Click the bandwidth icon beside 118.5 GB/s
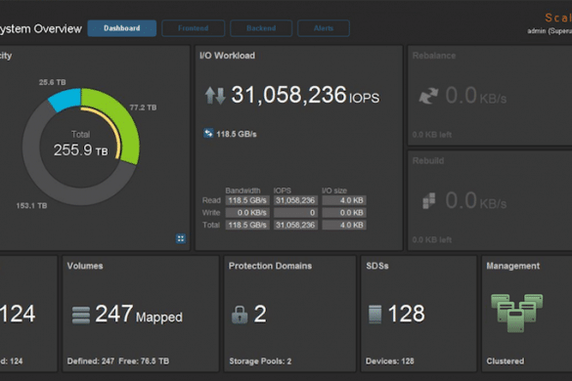The image size is (572, 381). (x=208, y=134)
